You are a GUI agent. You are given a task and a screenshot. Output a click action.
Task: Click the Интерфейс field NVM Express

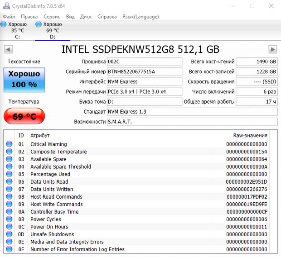(x=145, y=82)
